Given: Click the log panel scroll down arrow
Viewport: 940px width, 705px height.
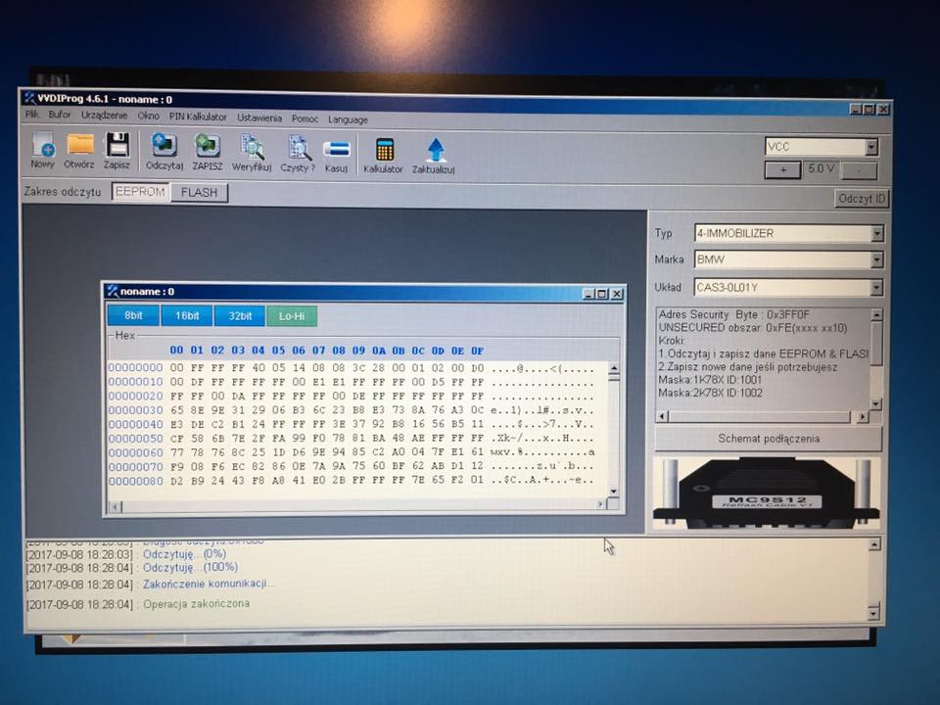Looking at the screenshot, I should pos(873,613).
